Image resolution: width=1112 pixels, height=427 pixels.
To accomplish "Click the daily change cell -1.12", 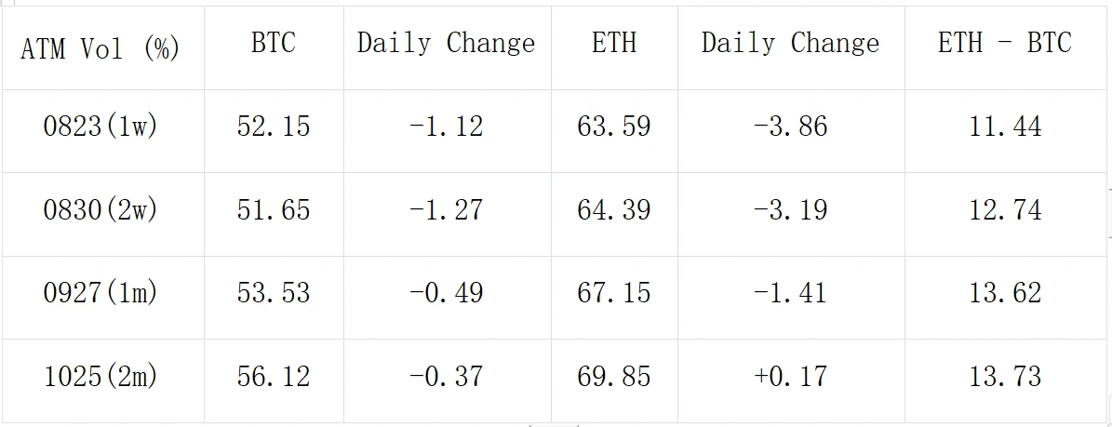I will point(446,126).
